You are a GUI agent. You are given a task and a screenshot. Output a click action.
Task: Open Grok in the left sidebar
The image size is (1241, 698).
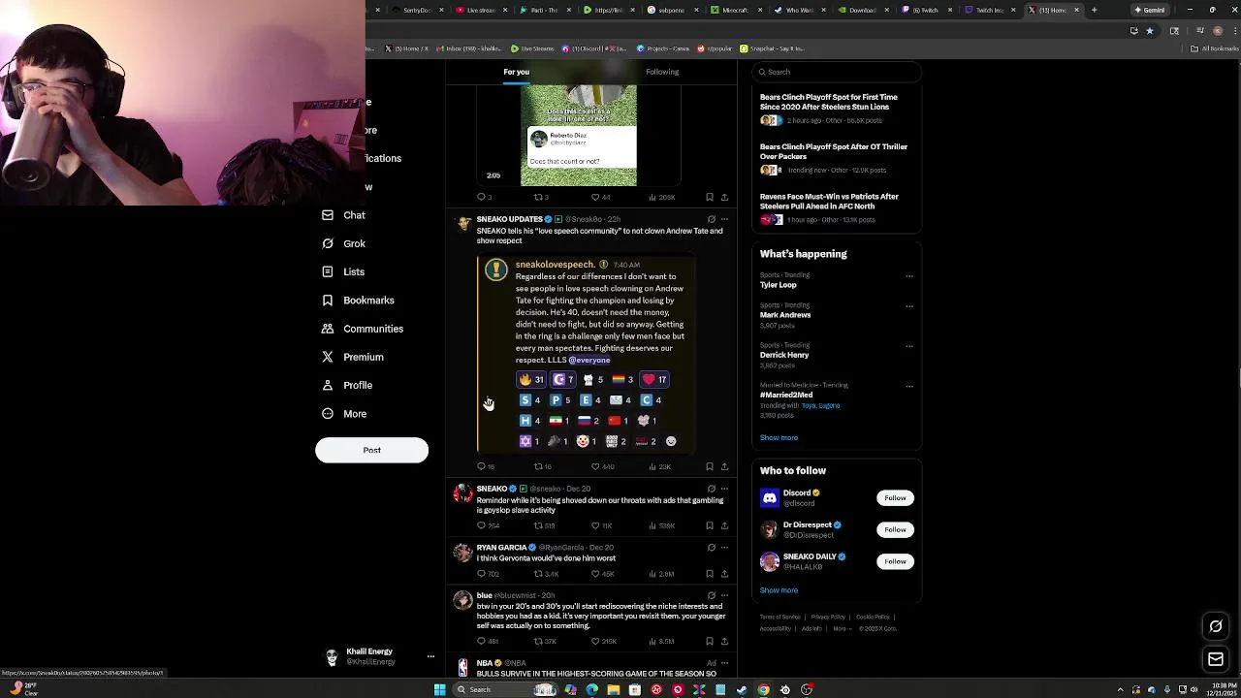pos(343,243)
